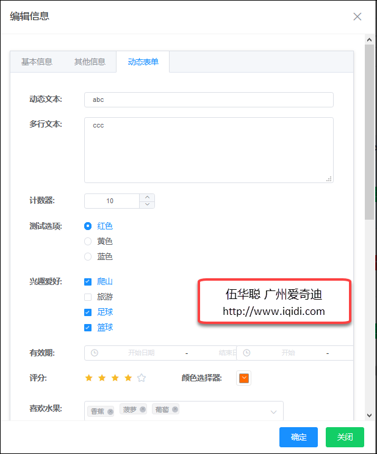This screenshot has width=377, height=454.
Task: Click the scrollbar up arrow
Action: point(369,40)
